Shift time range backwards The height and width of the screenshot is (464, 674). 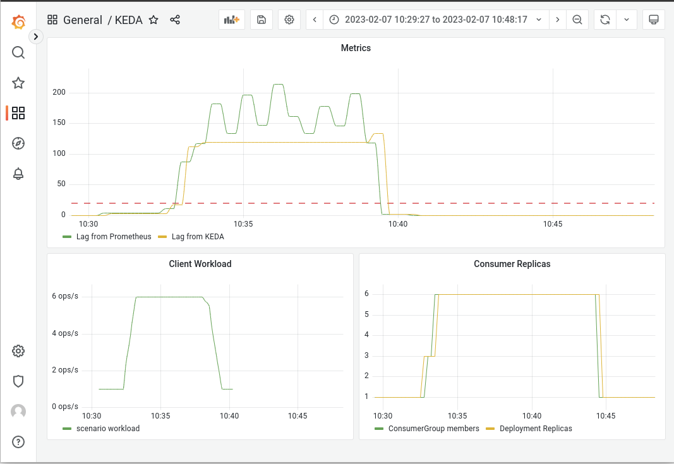tap(315, 20)
